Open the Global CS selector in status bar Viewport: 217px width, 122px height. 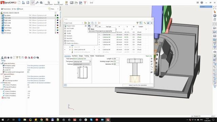click(x=196, y=116)
